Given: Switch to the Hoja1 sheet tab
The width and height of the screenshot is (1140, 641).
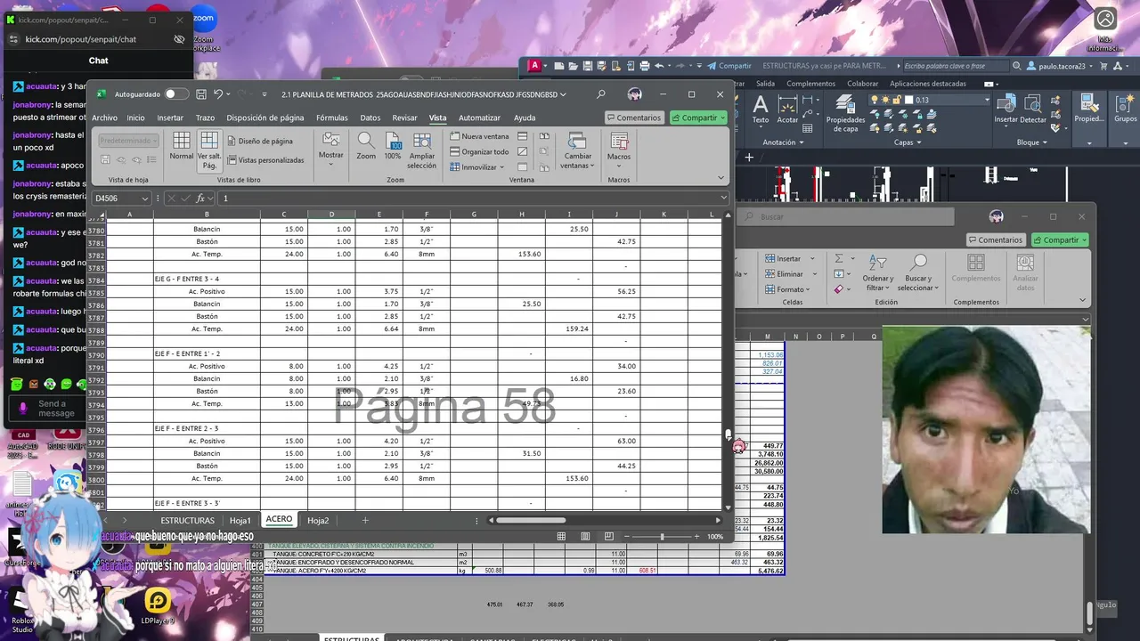Looking at the screenshot, I should click(240, 520).
